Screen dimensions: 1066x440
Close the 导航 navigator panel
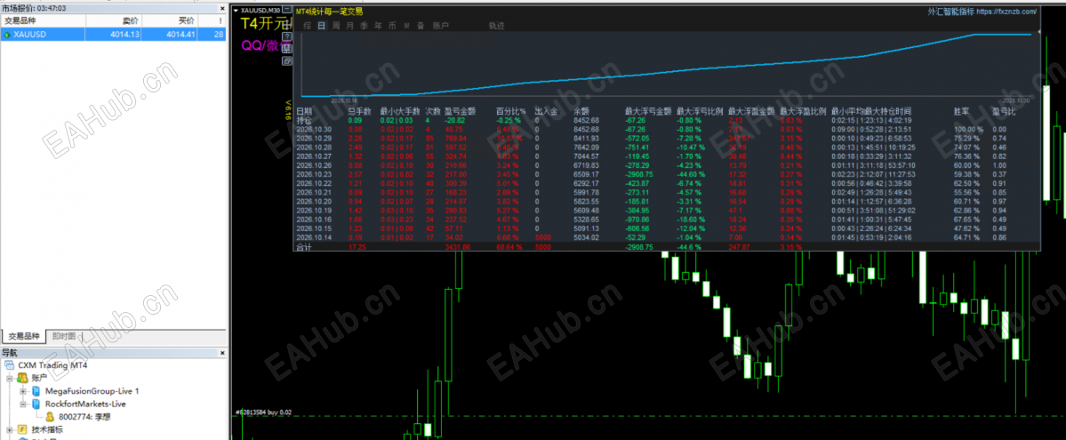(x=222, y=352)
